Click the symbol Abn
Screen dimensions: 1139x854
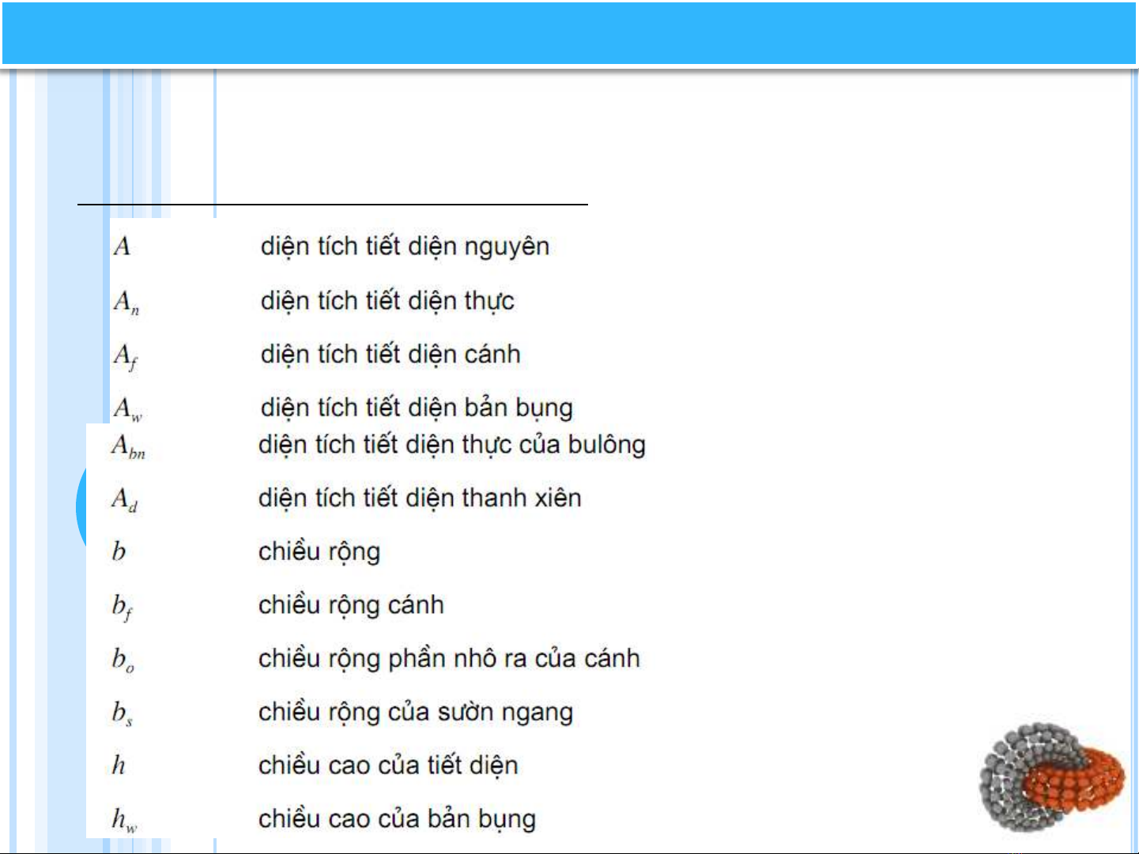(128, 447)
